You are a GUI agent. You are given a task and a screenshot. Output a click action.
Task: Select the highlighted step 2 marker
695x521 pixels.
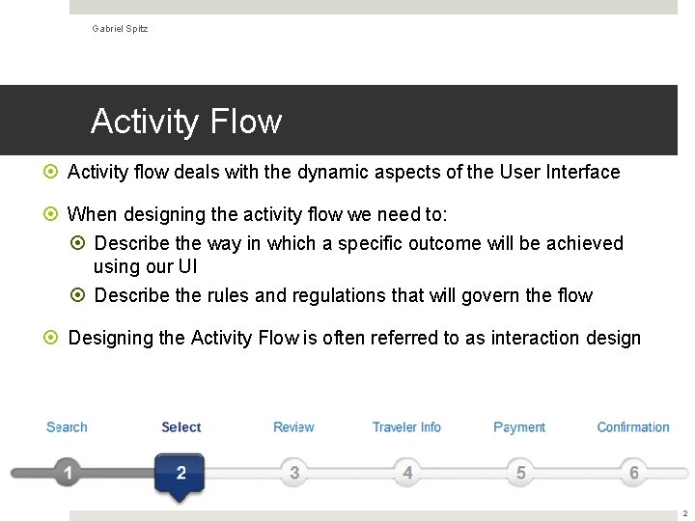[181, 473]
